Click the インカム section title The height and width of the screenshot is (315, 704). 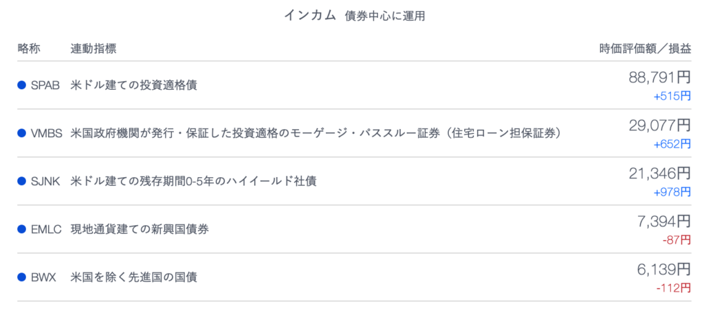coord(310,16)
